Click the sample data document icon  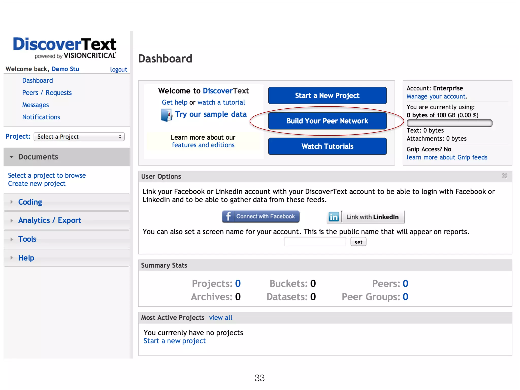tap(167, 115)
